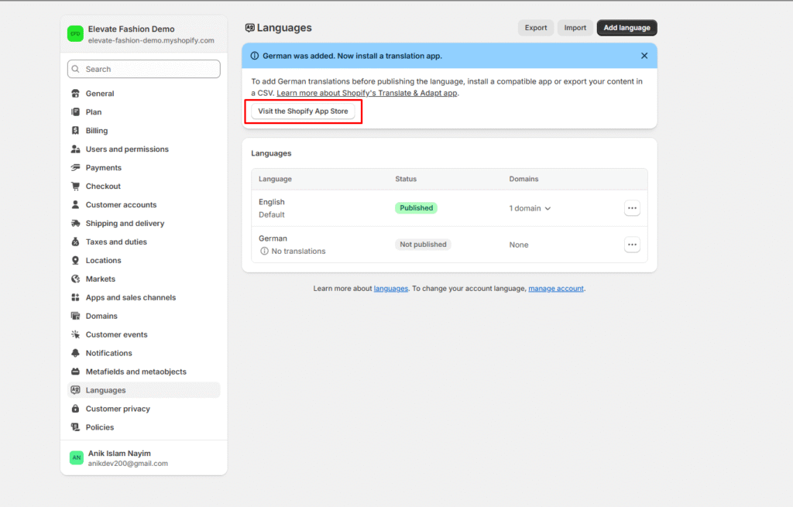Click the info icon beside No translations
The image size is (793, 507).
click(264, 251)
